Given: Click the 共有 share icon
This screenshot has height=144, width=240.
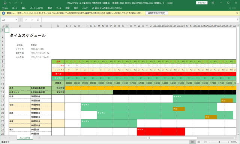Looking at the screenshot, I should tap(232, 8).
